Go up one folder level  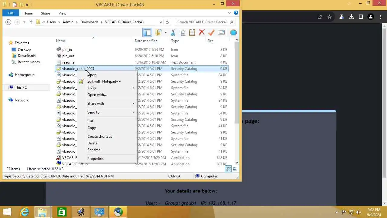pyautogui.click(x=31, y=22)
